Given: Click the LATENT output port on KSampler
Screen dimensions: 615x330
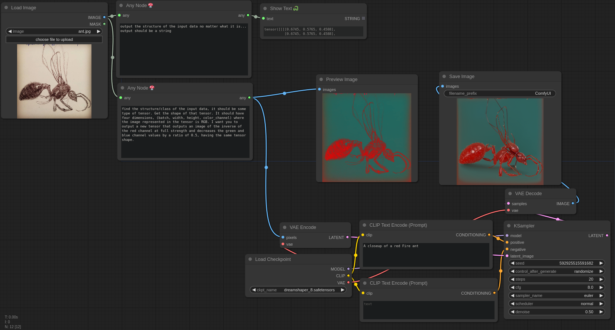Looking at the screenshot, I should [607, 235].
